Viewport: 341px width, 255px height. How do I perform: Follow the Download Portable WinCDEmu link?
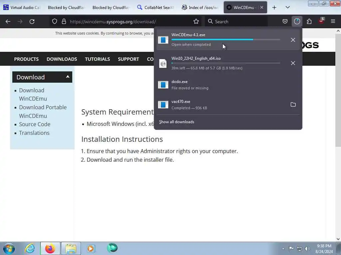(x=43, y=112)
